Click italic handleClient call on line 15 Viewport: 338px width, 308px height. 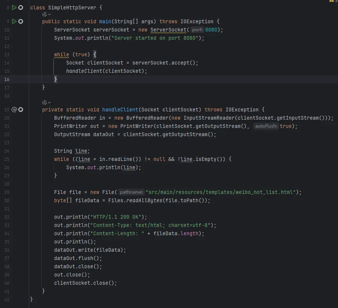[84, 71]
